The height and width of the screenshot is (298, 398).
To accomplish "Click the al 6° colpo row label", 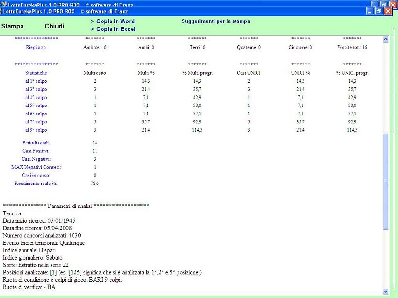I will pos(36,114).
